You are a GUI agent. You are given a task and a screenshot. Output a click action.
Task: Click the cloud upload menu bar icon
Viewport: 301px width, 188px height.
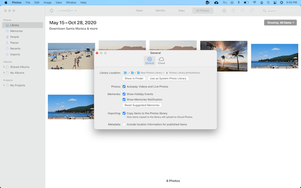click(x=216, y=2)
